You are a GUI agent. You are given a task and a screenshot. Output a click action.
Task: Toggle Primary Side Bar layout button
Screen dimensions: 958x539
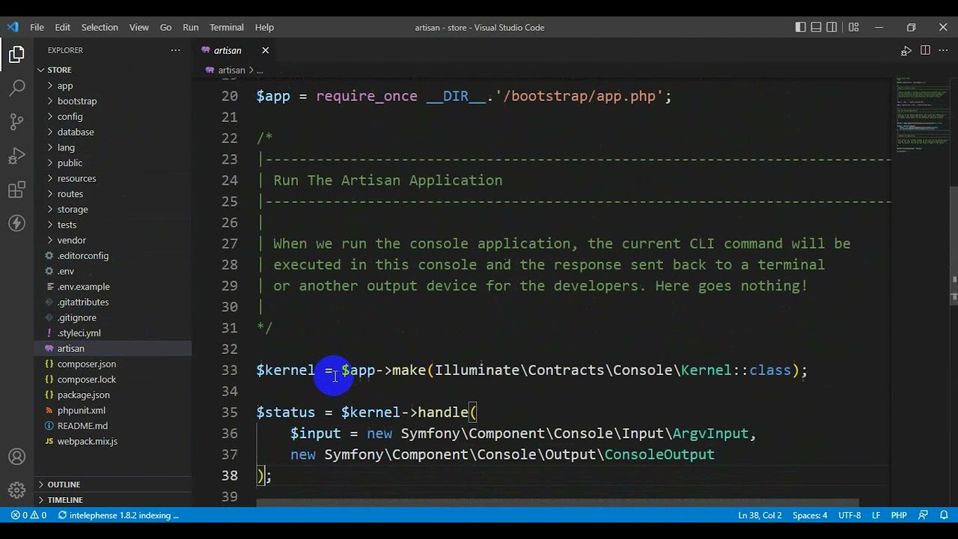point(800,27)
